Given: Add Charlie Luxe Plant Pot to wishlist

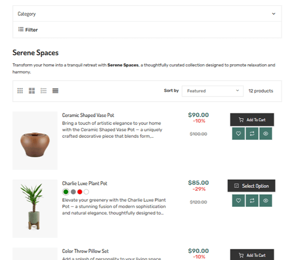Looking at the screenshot, I should tap(238, 201).
